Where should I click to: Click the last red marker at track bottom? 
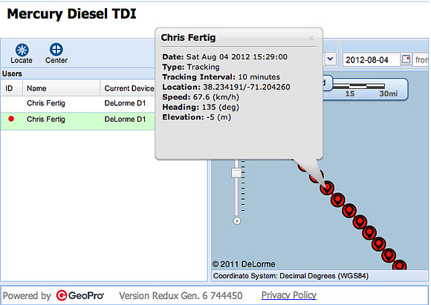399,265
